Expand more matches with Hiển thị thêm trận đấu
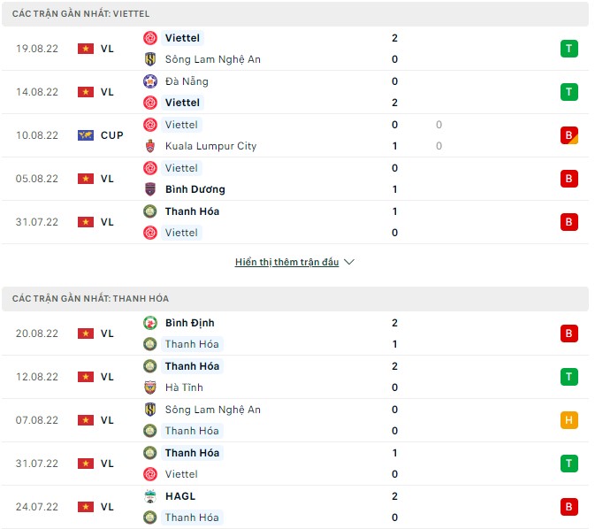Viewport: 595px width, 529px height. point(286,263)
